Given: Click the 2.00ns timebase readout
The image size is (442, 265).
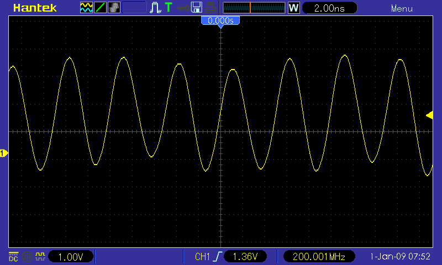Looking at the screenshot, I should click(x=329, y=8).
